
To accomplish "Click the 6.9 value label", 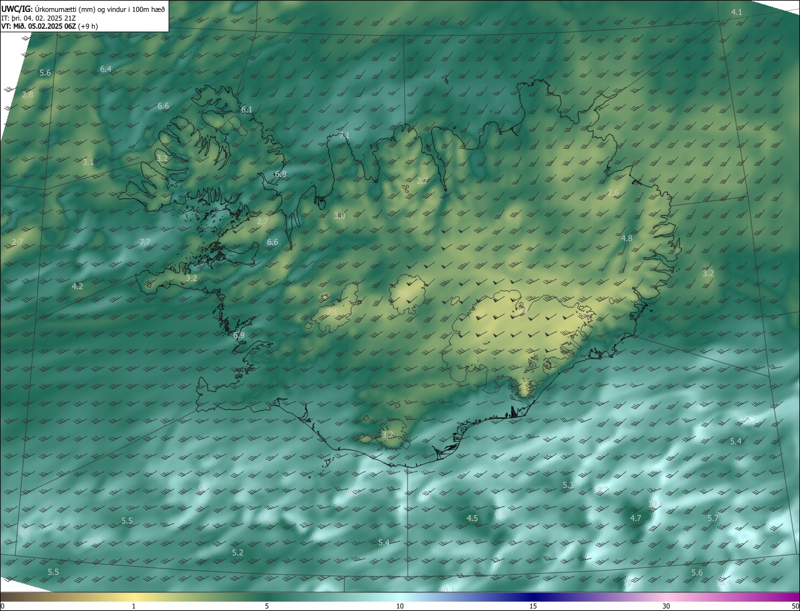I will (x=239, y=335).
